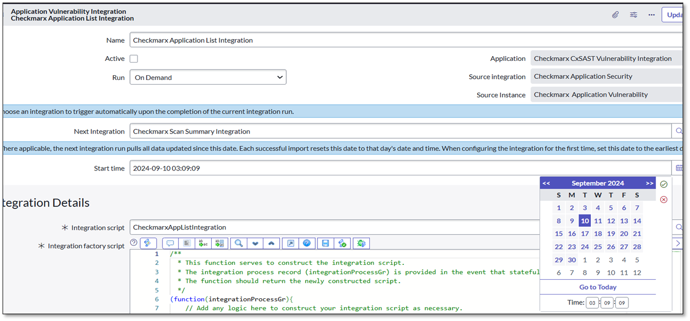The height and width of the screenshot is (321, 690).
Task: Click the Go to Today link
Action: (598, 287)
